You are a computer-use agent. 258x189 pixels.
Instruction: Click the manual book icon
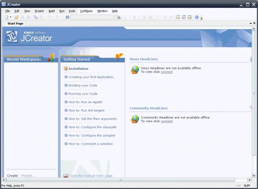click(66, 176)
